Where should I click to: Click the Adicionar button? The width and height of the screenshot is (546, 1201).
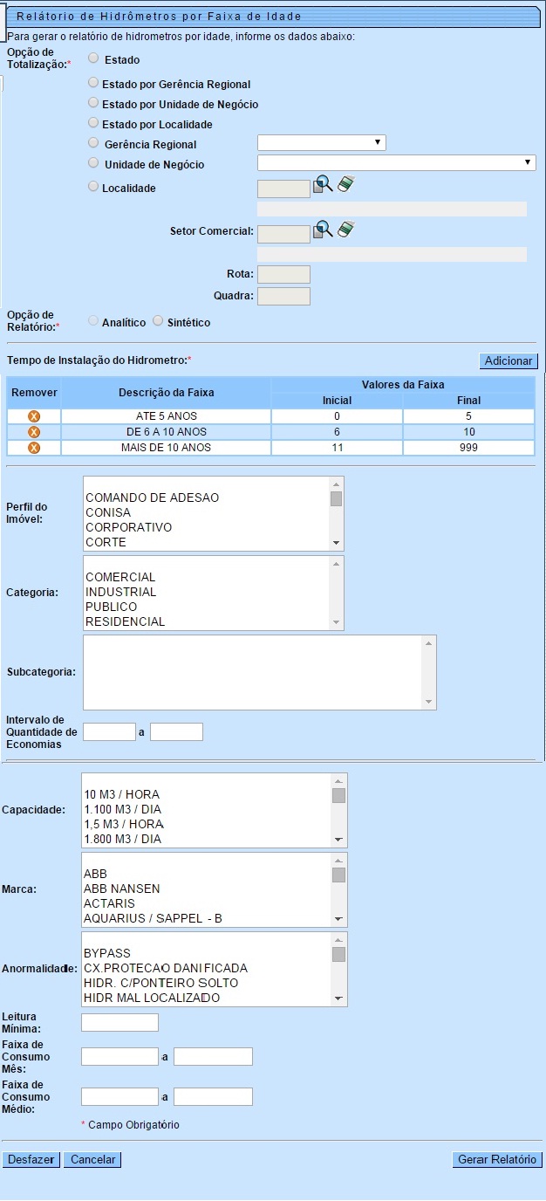[x=508, y=361]
